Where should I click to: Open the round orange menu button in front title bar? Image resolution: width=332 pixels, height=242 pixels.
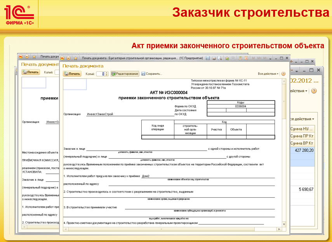click(x=68, y=58)
